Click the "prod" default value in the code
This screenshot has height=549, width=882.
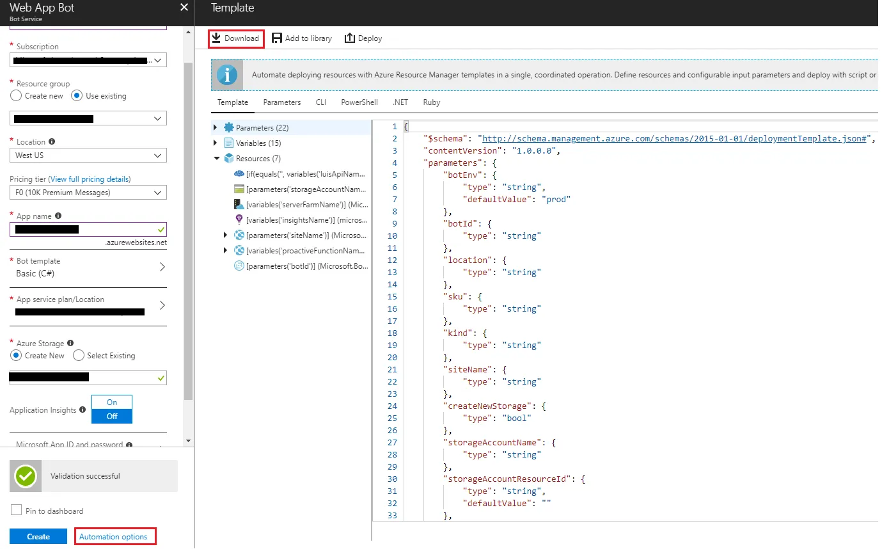[x=556, y=200]
